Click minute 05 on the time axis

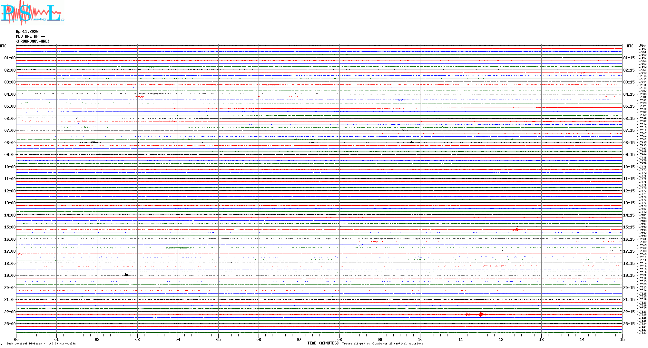218,339
